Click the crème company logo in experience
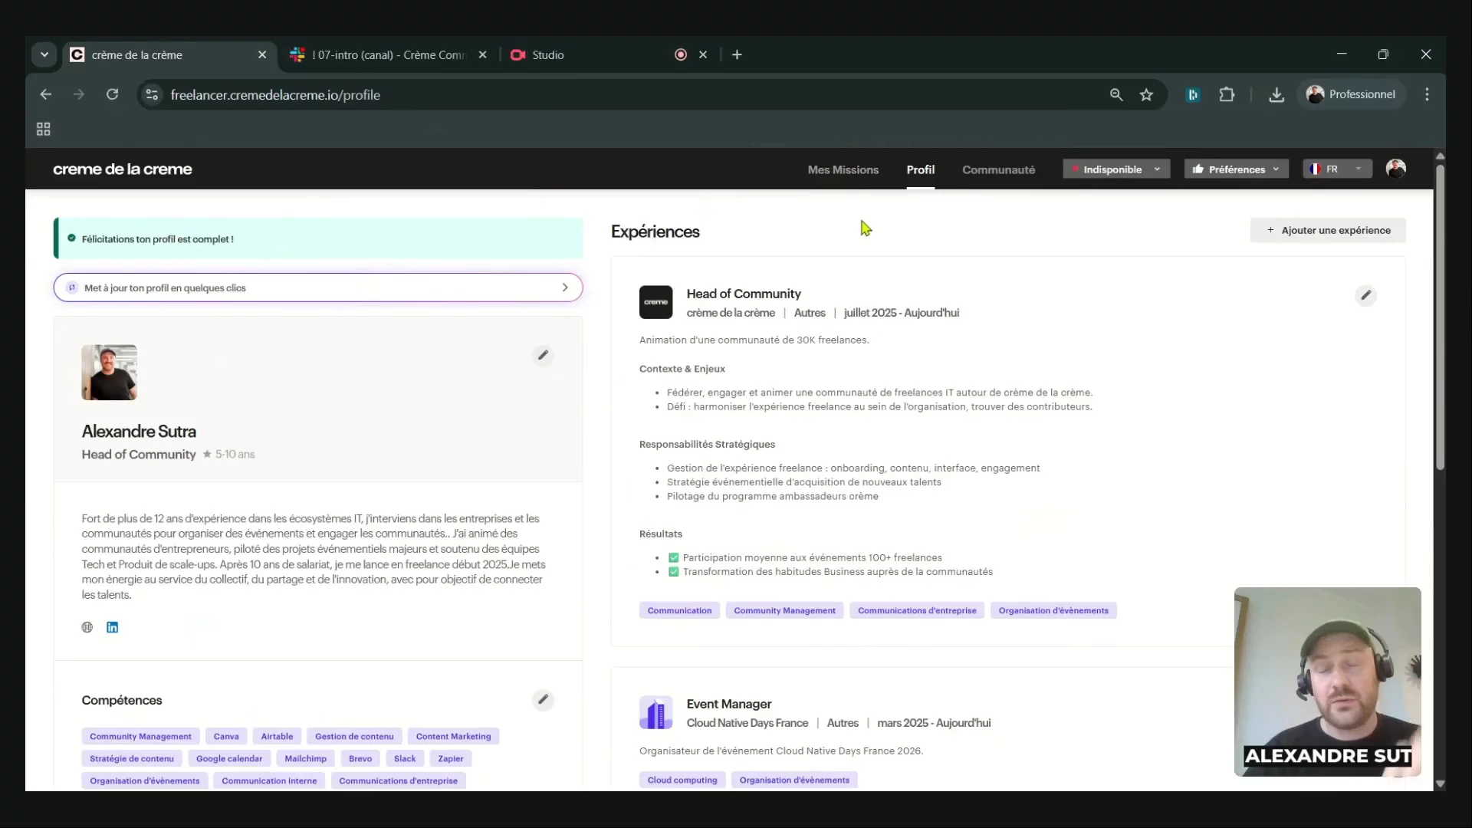The width and height of the screenshot is (1472, 828). (x=655, y=302)
